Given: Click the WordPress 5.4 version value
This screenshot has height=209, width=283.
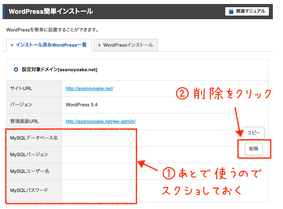Looking at the screenshot, I should coord(82,105).
